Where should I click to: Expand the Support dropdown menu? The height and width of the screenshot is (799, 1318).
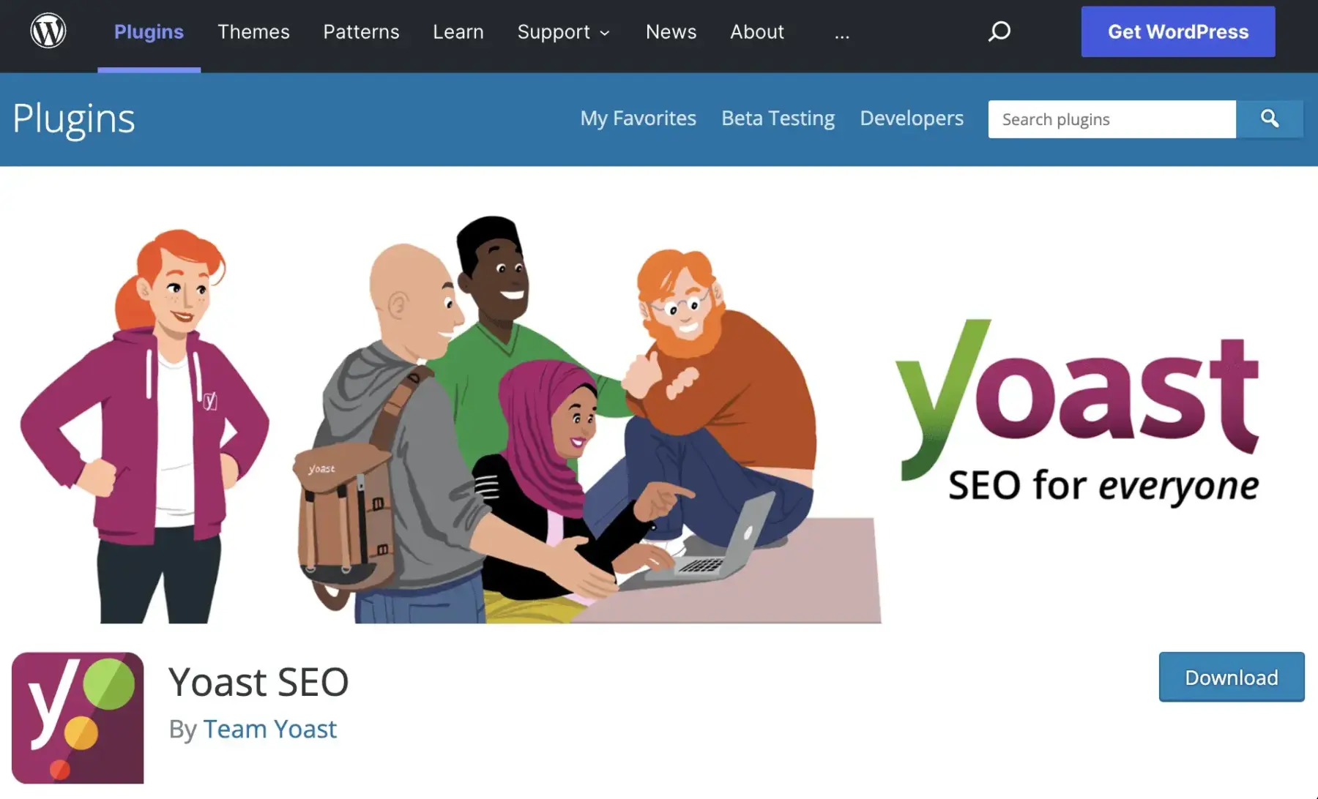(563, 32)
